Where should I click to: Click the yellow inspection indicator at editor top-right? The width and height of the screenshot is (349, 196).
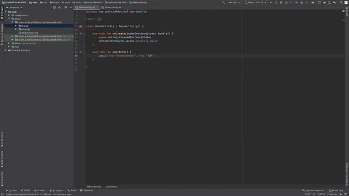point(344,11)
